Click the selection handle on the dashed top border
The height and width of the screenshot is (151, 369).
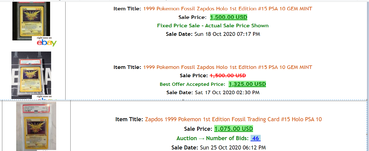183,100
